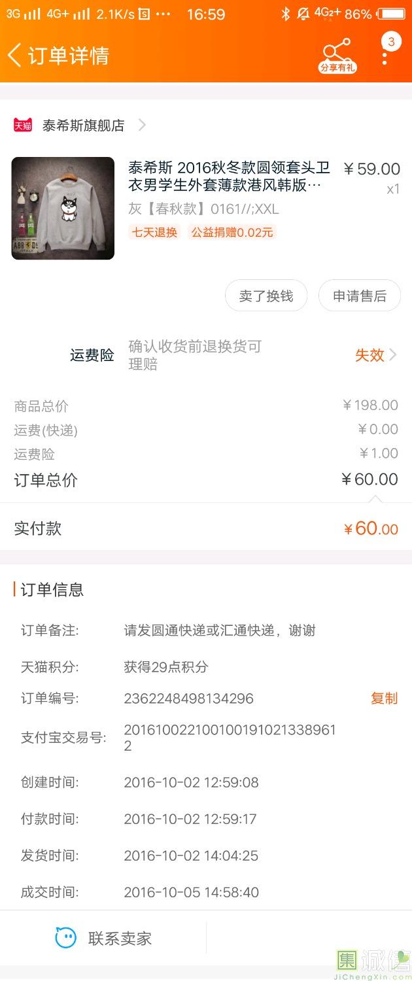Open the product title 泰希斯 2016秋冬款
The height and width of the screenshot is (981, 412).
(x=229, y=177)
